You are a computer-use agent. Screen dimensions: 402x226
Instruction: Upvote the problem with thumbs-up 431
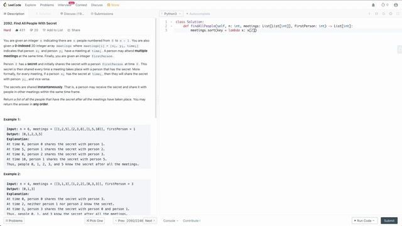pyautogui.click(x=20, y=30)
